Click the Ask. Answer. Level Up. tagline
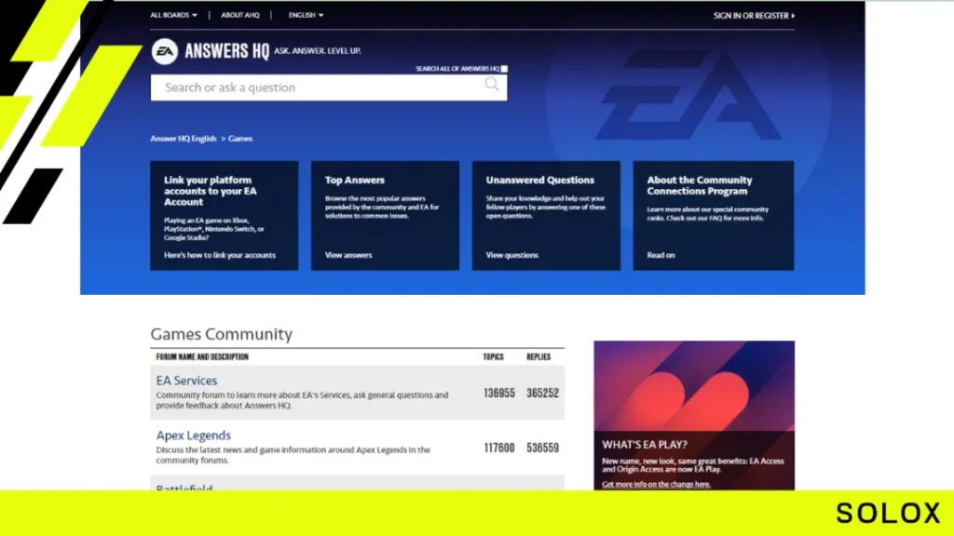The height and width of the screenshot is (536, 954). coord(317,51)
